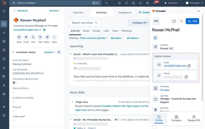Image resolution: width=205 pixels, height=129 pixels.
Task: Click the Search HubSpot field
Action: [x=55, y=3]
